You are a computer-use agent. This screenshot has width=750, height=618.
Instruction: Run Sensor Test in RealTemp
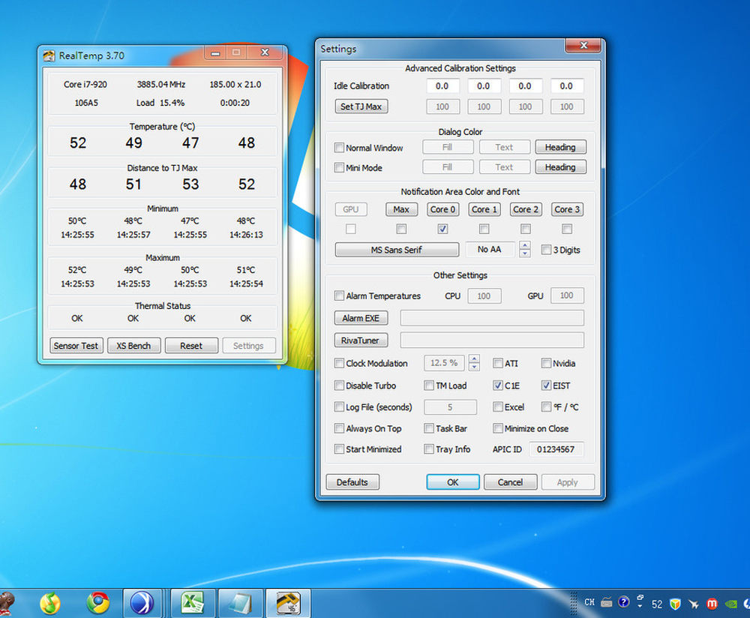[x=76, y=346]
